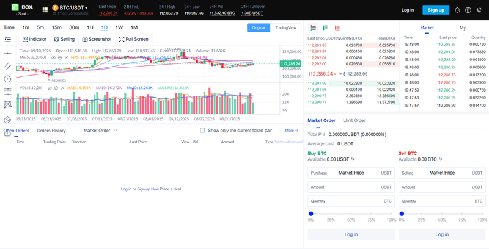
Task: Show the buy-orders-only order book icon
Action: [325, 27]
